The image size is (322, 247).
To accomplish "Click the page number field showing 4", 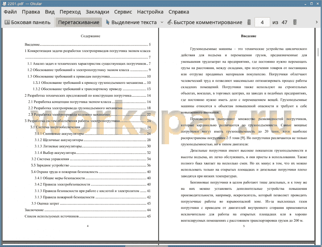I will 262,22.
